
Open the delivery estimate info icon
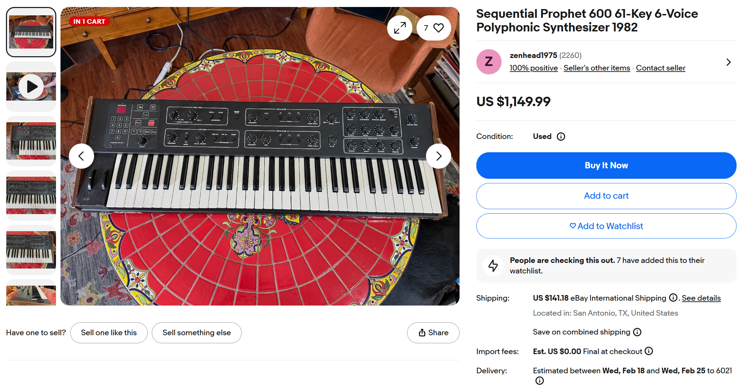pyautogui.click(x=540, y=381)
